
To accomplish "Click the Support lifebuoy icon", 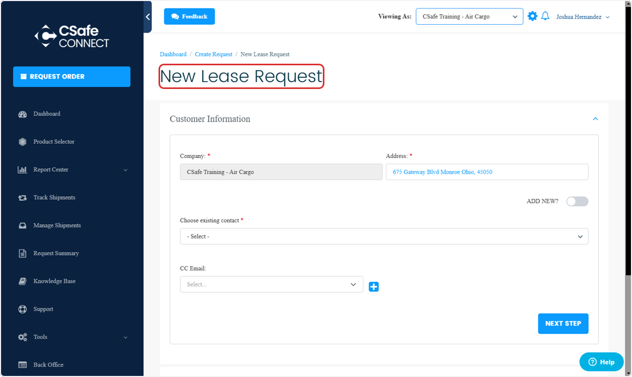I will pyautogui.click(x=23, y=309).
